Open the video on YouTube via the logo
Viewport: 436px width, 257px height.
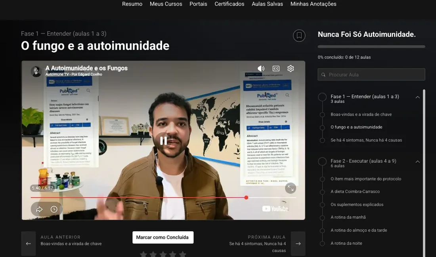tap(275, 209)
